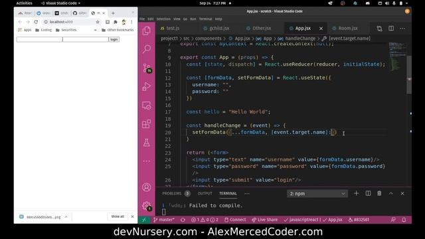The width and height of the screenshot is (425, 239).
Task: Expand the Visual Studio Code app menu
Action: point(60,3)
